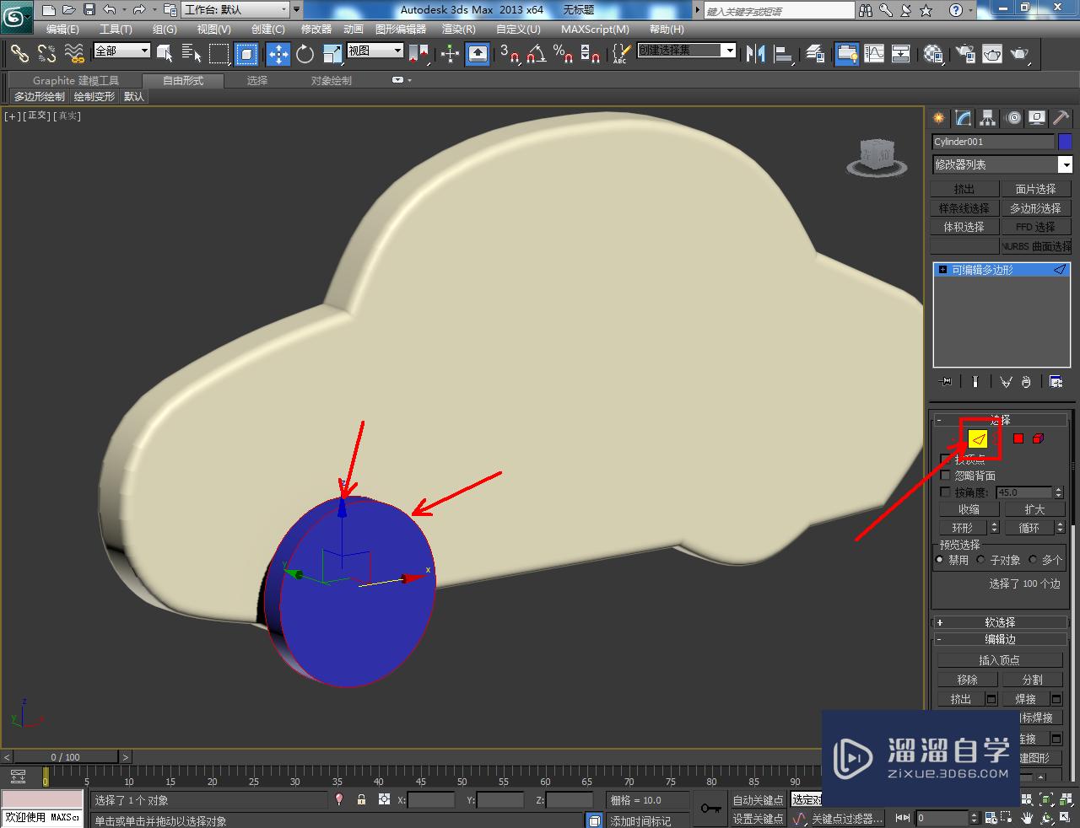Click the Render Production teapot icon

[1020, 54]
